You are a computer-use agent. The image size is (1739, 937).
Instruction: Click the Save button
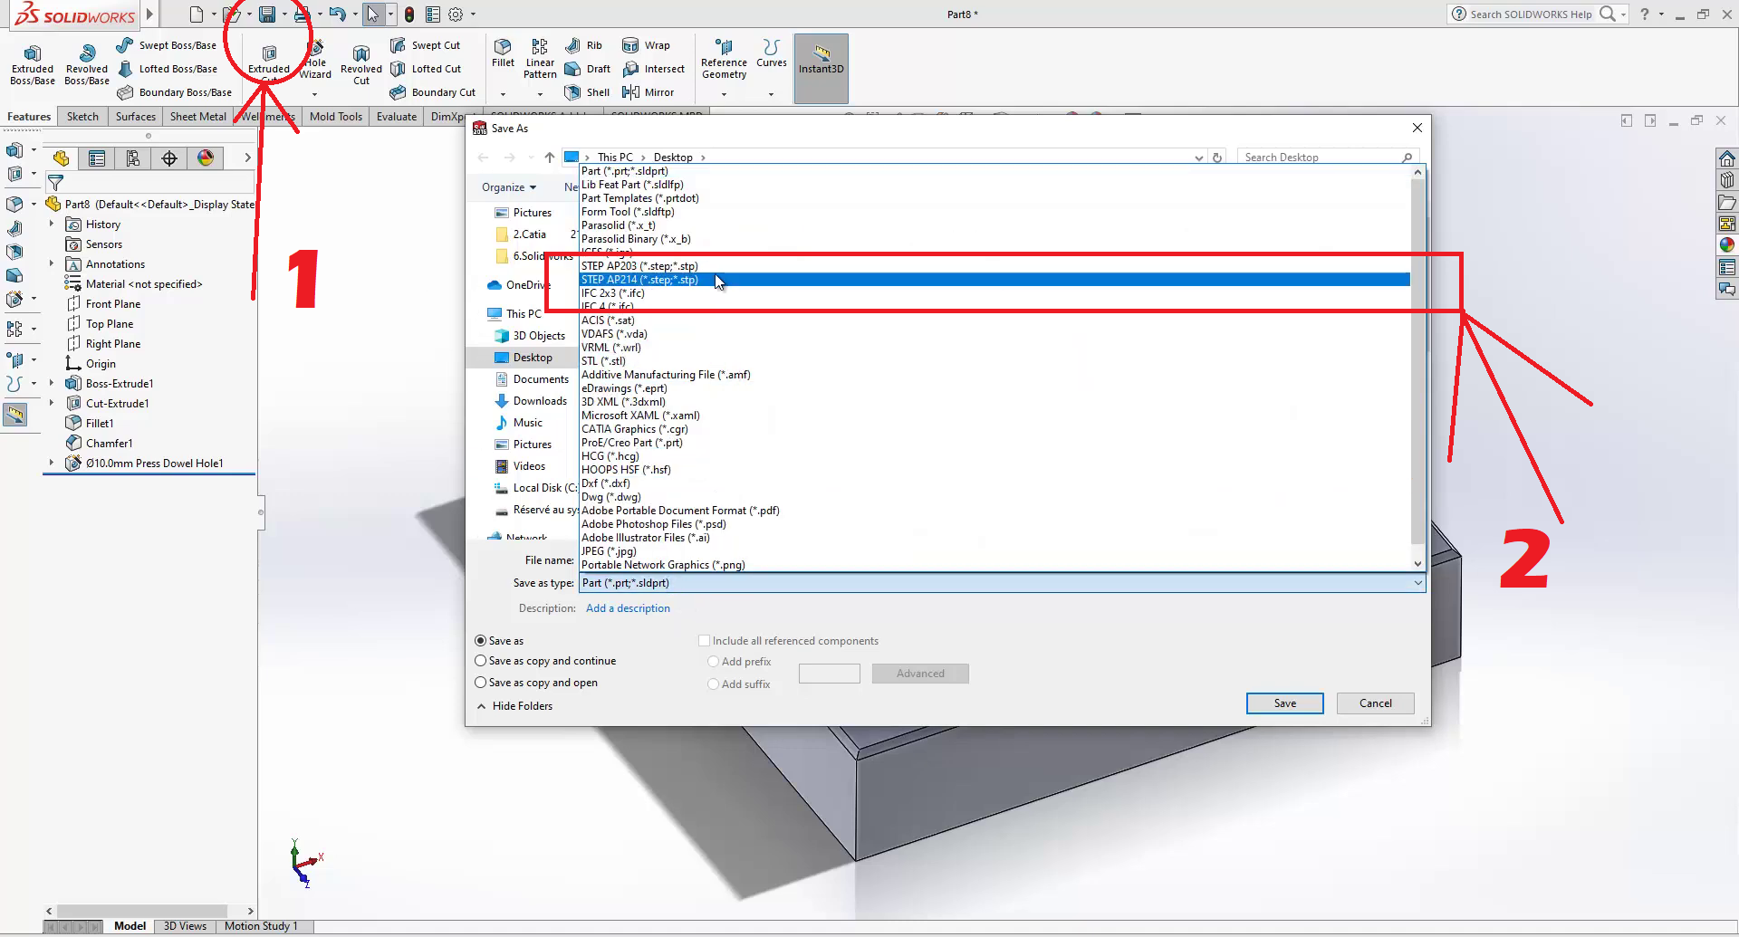pyautogui.click(x=1284, y=703)
